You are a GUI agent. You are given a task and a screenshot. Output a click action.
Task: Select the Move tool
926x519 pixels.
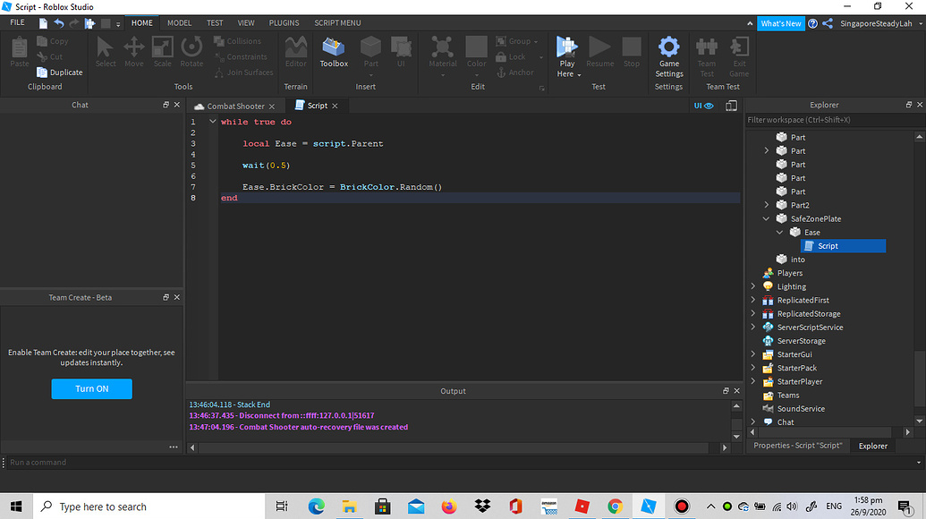pos(133,52)
